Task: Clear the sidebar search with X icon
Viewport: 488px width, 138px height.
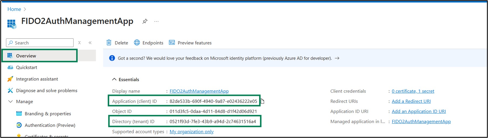Action: point(79,43)
